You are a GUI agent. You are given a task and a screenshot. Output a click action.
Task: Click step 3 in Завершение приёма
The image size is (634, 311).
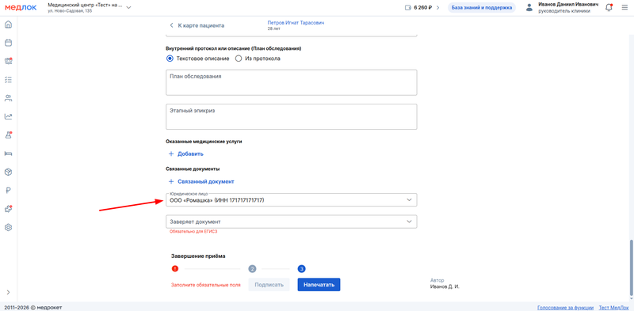tap(302, 268)
